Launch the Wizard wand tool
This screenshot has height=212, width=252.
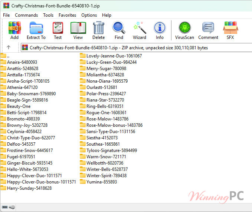tap(140, 30)
